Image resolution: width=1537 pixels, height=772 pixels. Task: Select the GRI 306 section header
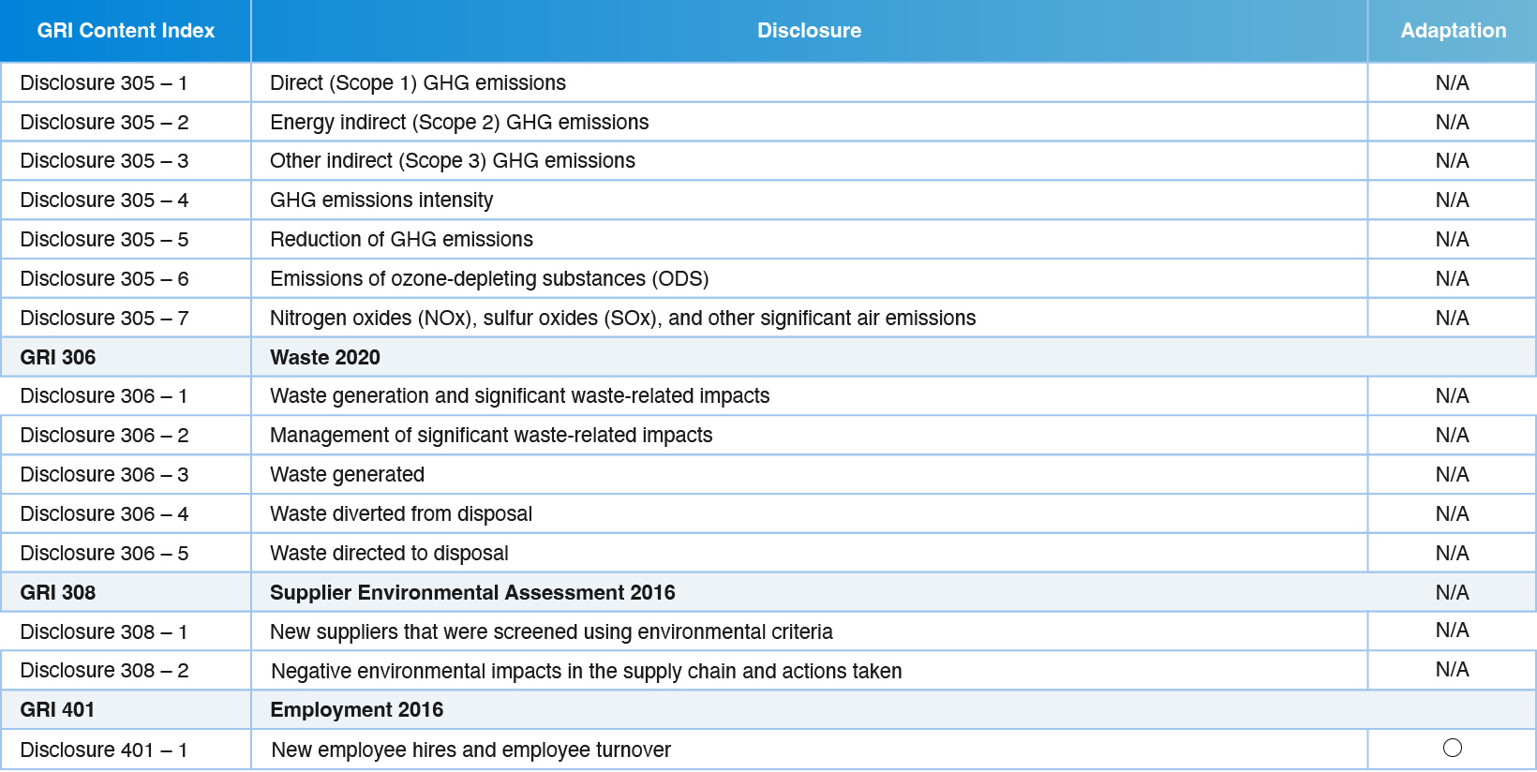point(58,358)
